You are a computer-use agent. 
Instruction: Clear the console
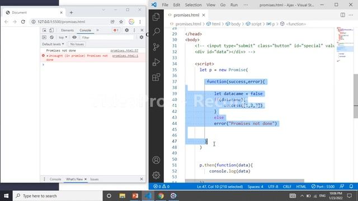(x=52, y=37)
